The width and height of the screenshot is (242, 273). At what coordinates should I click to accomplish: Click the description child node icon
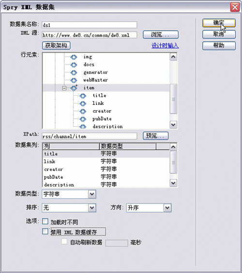pos(83,127)
